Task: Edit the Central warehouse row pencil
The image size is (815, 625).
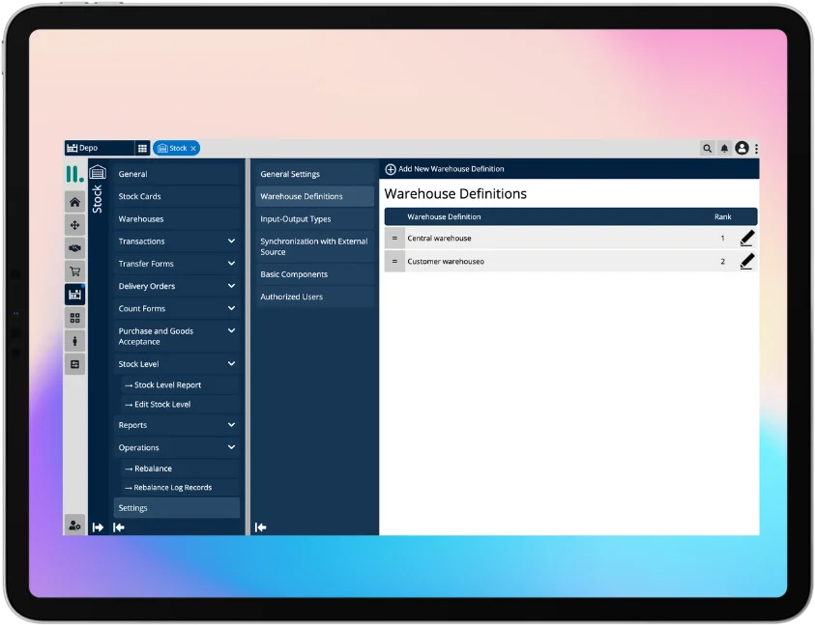Action: click(746, 238)
